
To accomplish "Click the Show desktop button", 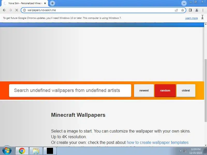I will point(205,151).
